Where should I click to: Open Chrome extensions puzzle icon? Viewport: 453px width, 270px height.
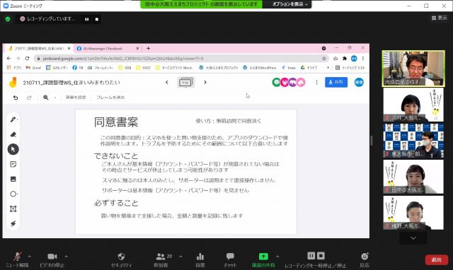pos(345,59)
